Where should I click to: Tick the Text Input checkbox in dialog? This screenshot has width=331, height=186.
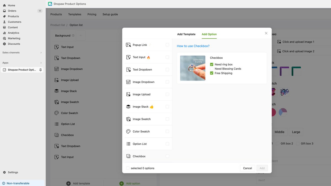tap(167, 57)
